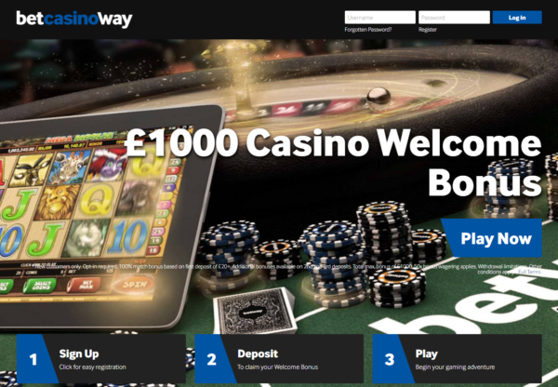Image resolution: width=558 pixels, height=387 pixels.
Task: Click the SPIN button on the tablet
Action: 134,285
